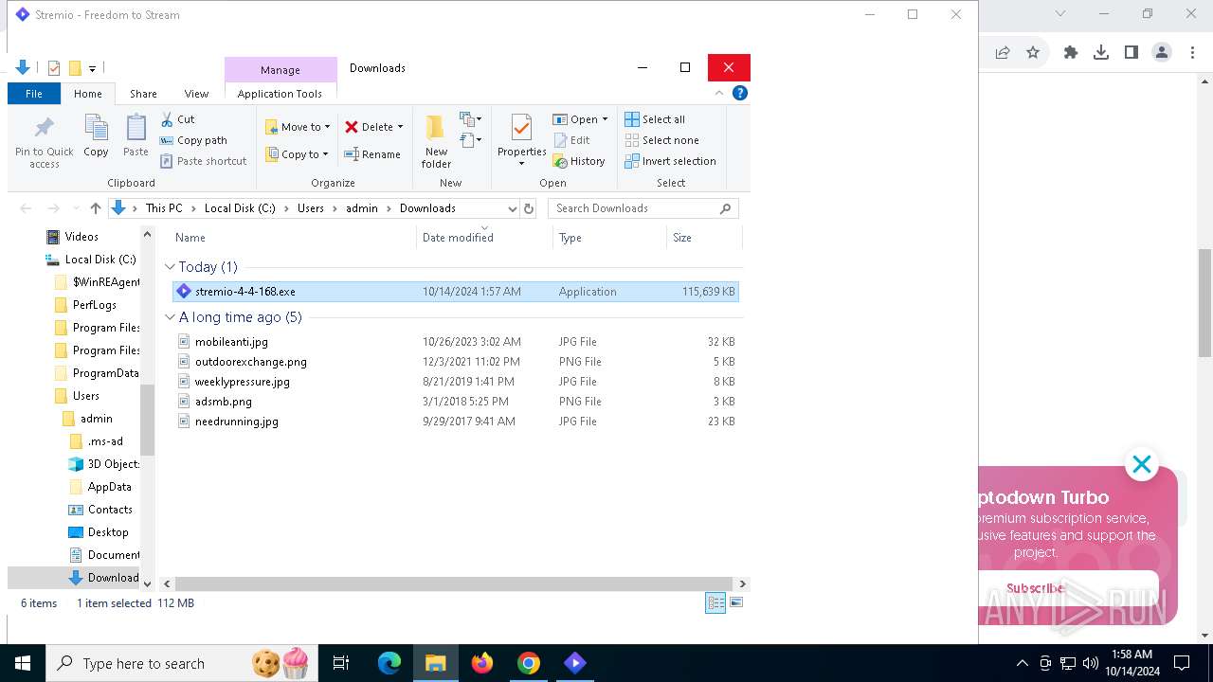Click Subscribe in the Uptodown popup
This screenshot has height=682, width=1213.
coord(1036,588)
